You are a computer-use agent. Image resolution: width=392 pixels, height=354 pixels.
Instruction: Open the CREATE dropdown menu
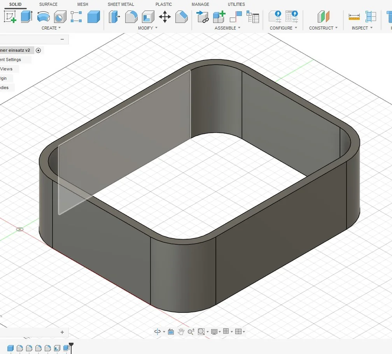tap(51, 28)
